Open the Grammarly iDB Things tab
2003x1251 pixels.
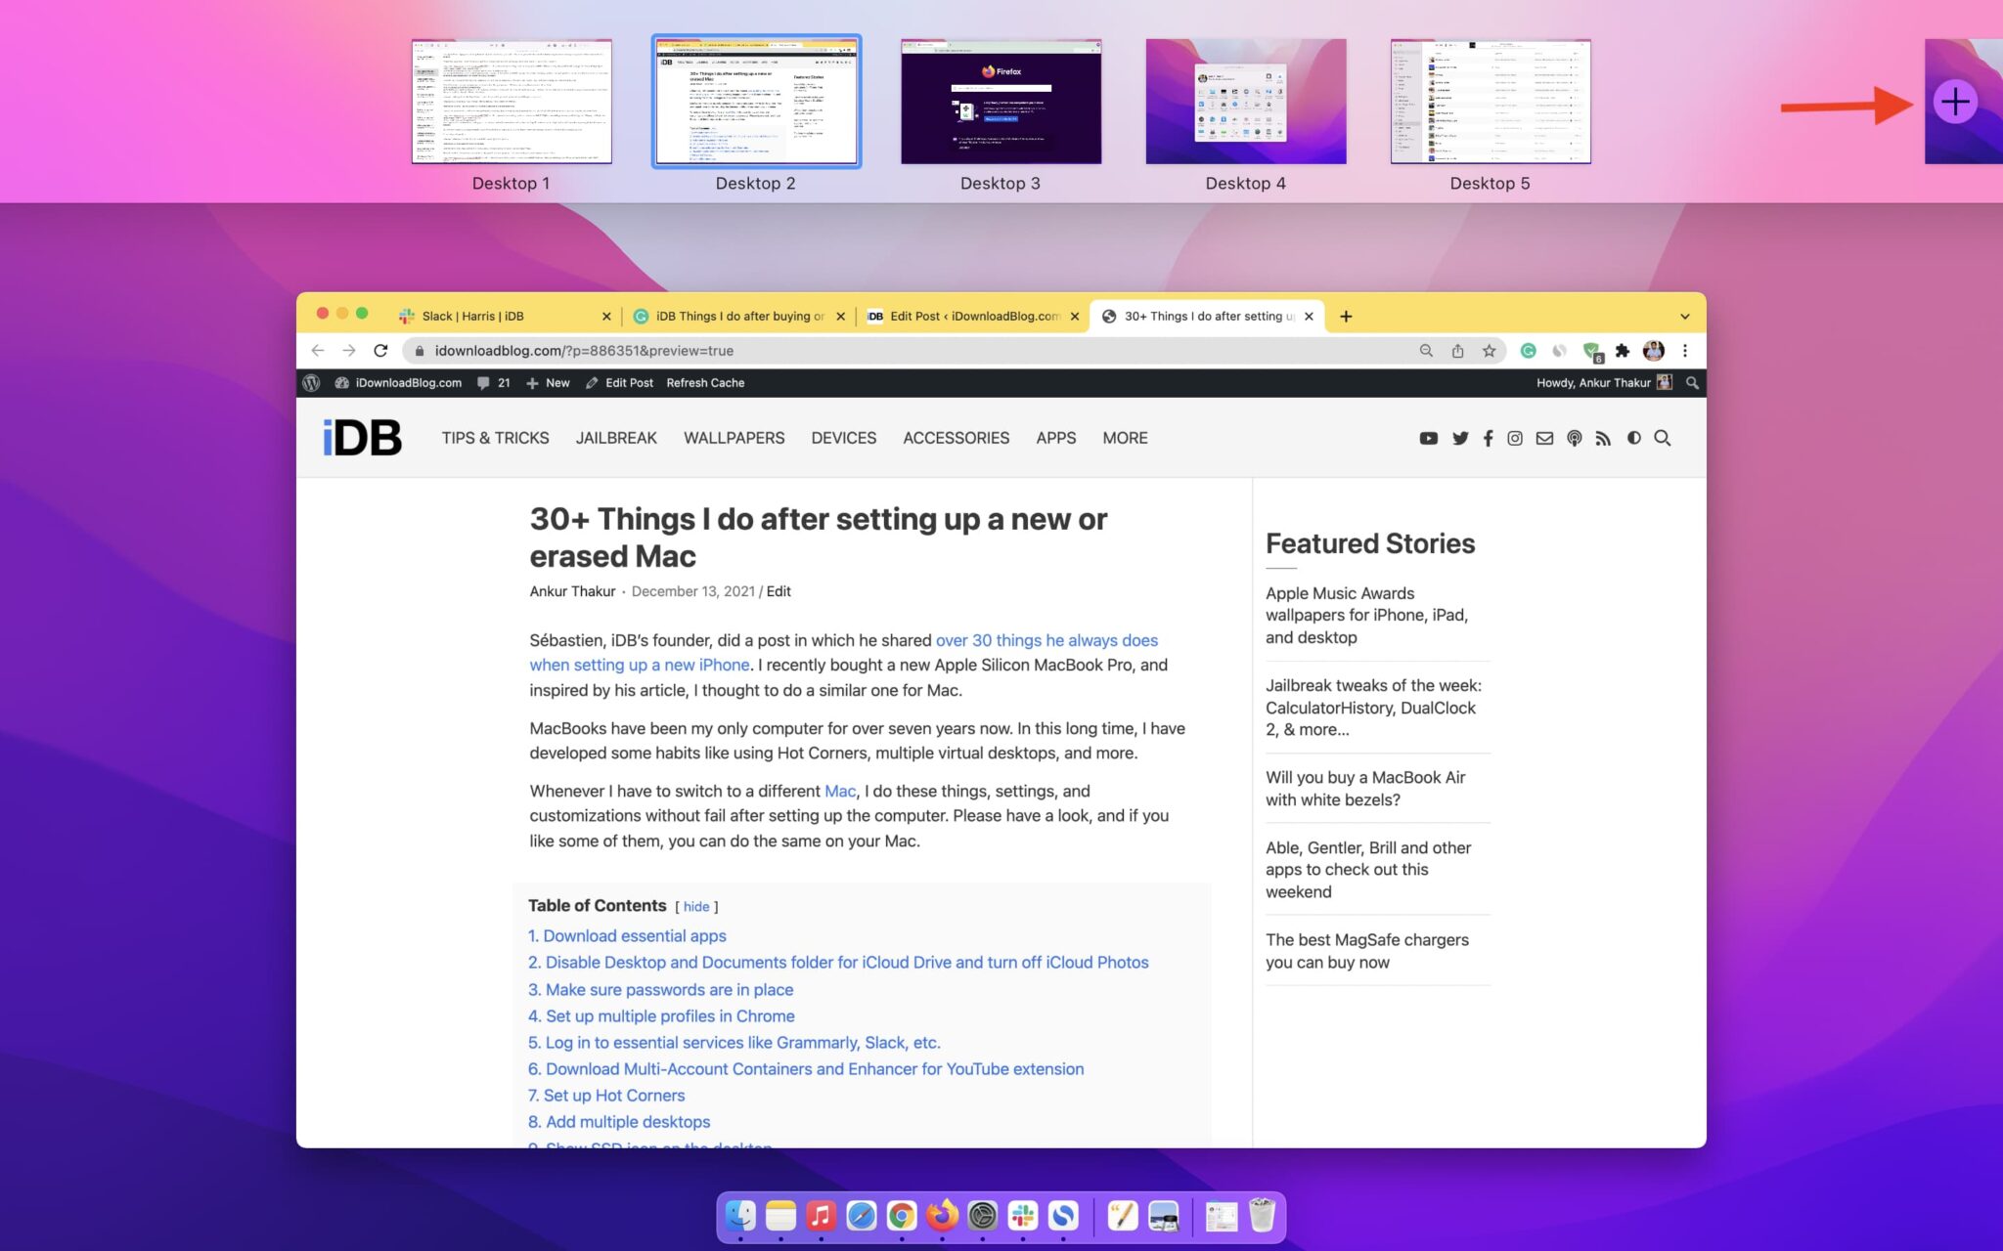pyautogui.click(x=738, y=316)
